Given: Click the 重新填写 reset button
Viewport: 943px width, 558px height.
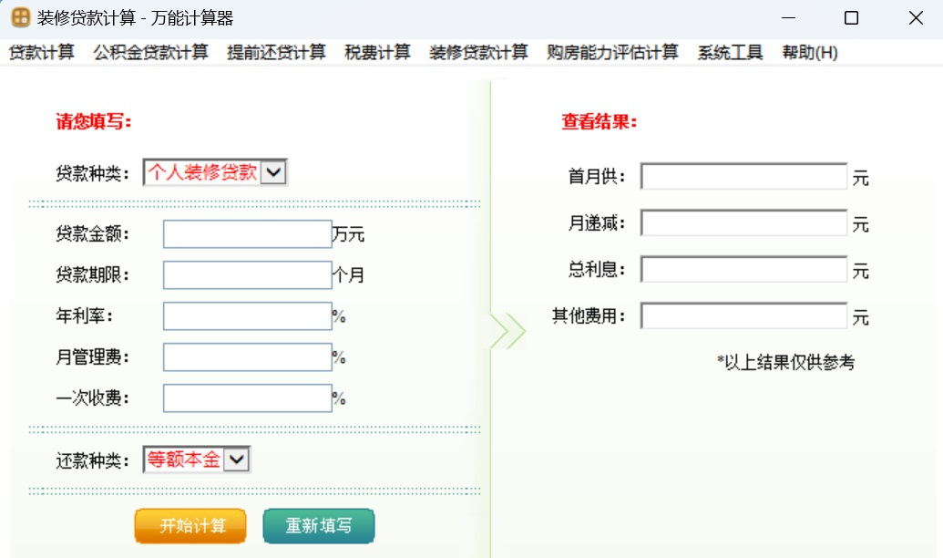Looking at the screenshot, I should 318,526.
